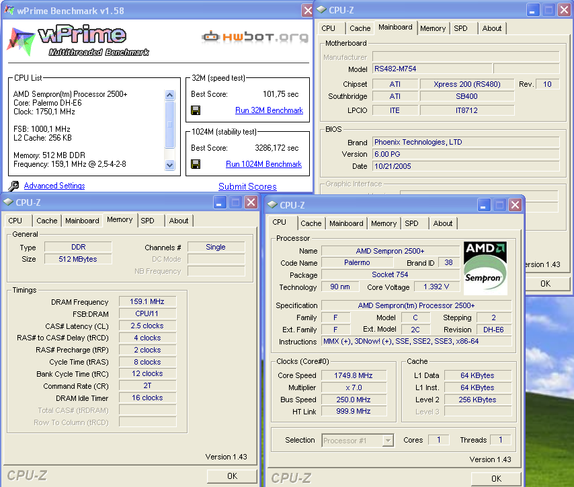Click the wPrime logo icon in title bar

[x=9, y=10]
